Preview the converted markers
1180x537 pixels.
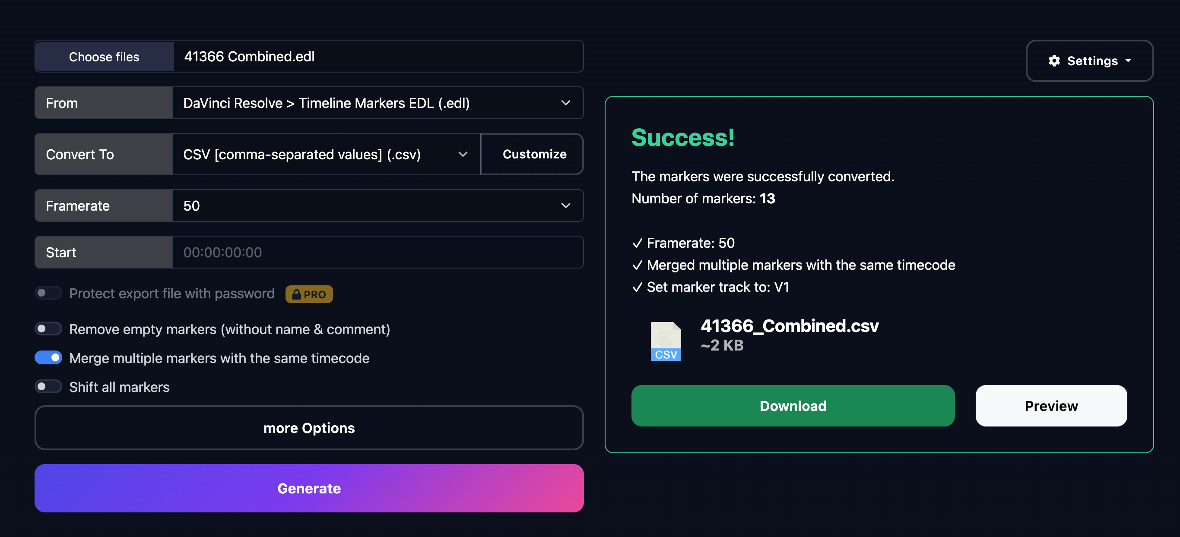pos(1051,406)
